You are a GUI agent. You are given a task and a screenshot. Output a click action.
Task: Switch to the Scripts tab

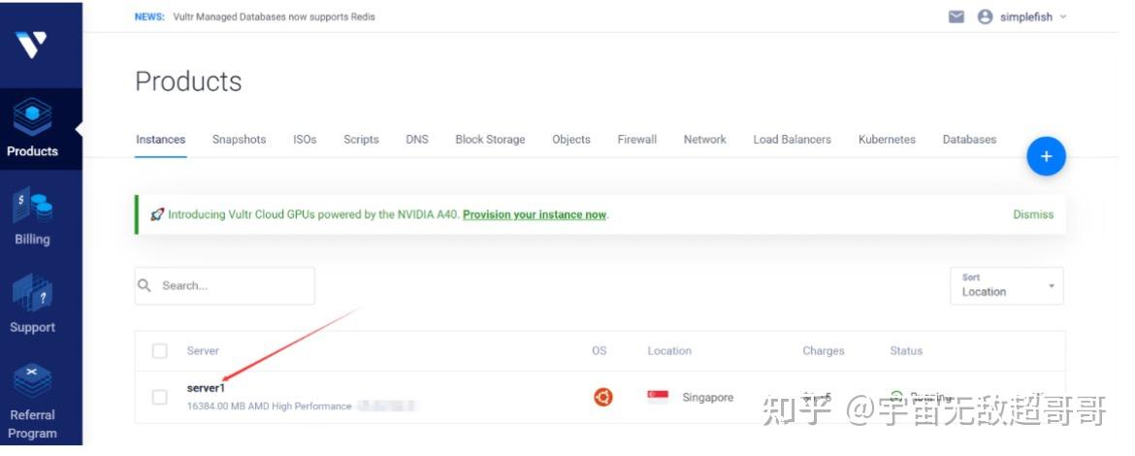(361, 140)
